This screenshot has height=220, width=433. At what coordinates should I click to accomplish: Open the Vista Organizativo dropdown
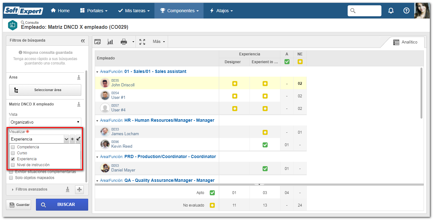point(45,122)
